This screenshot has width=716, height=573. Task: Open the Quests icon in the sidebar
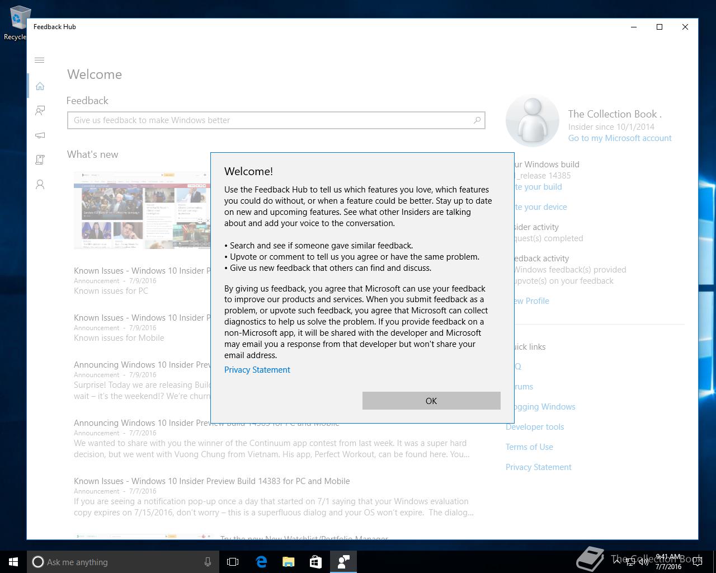(x=40, y=160)
